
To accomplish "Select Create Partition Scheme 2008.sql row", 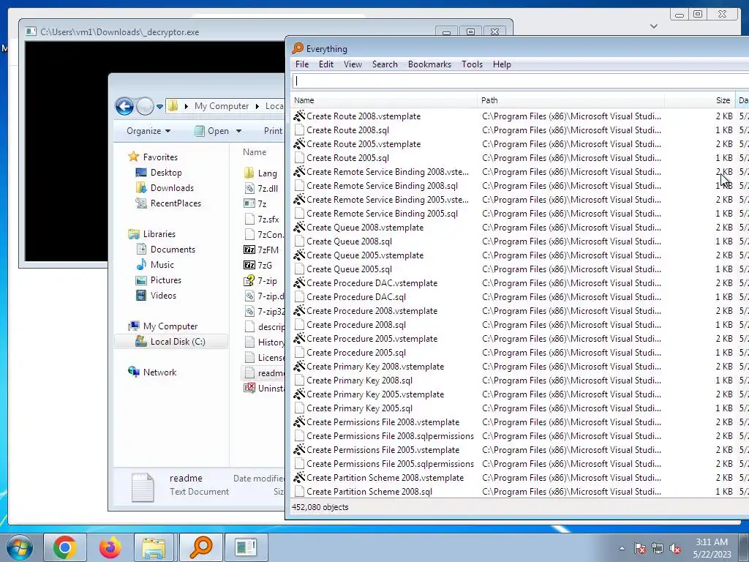I will (521, 491).
